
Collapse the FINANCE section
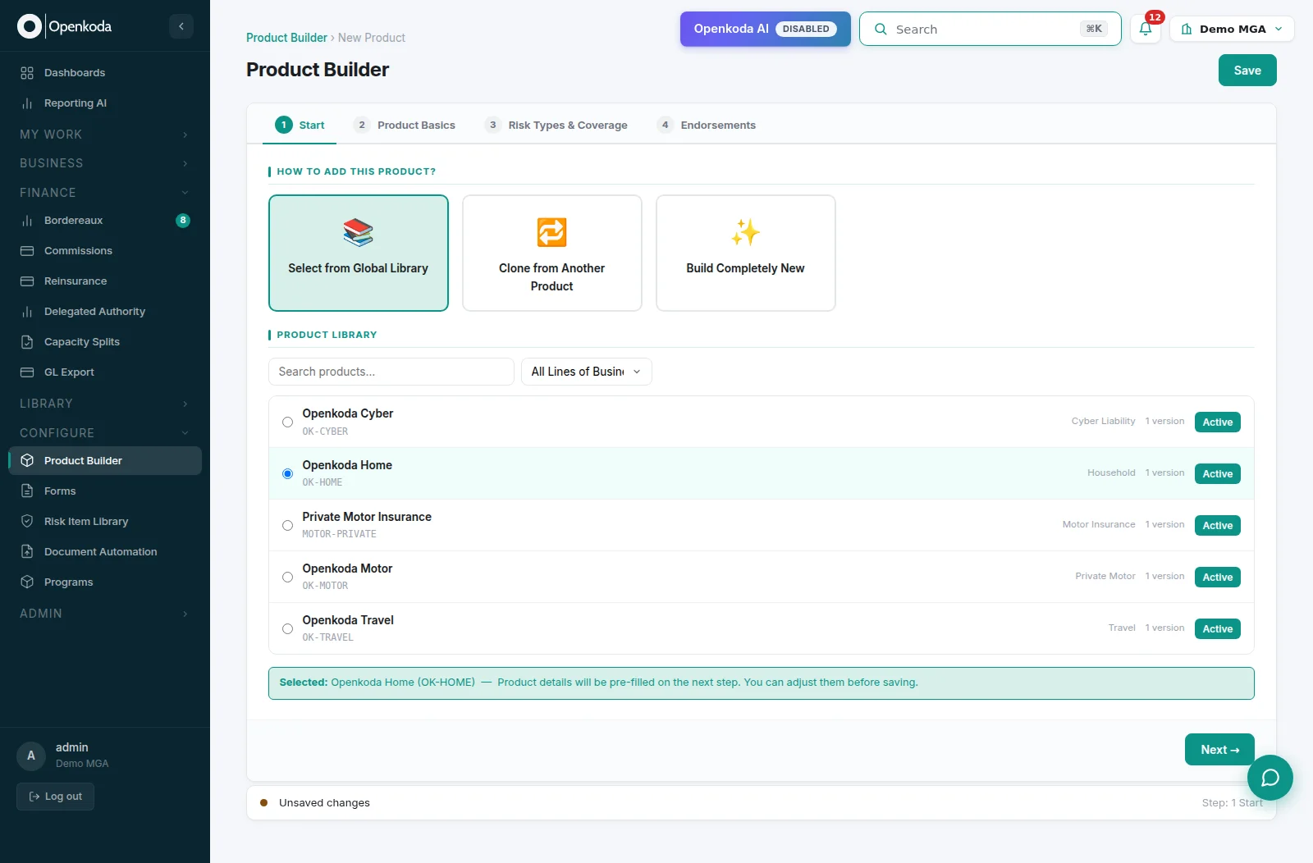coord(104,193)
